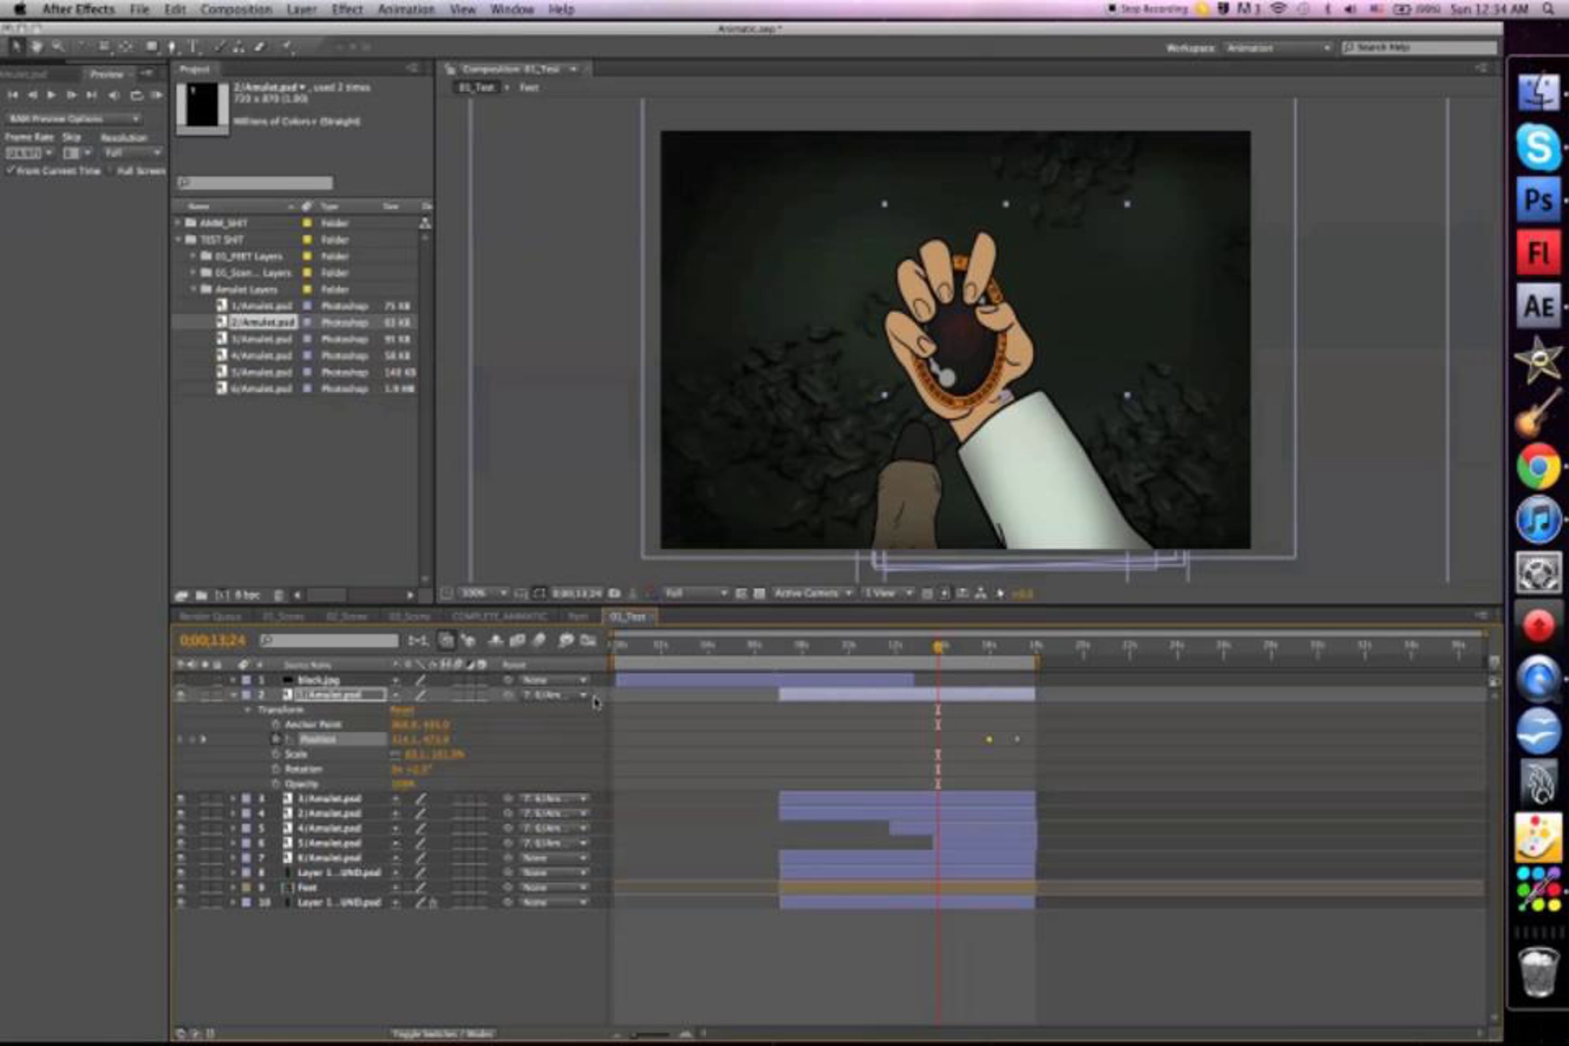Toggle From Current Time checkbox
1569x1046 pixels.
tap(10, 171)
